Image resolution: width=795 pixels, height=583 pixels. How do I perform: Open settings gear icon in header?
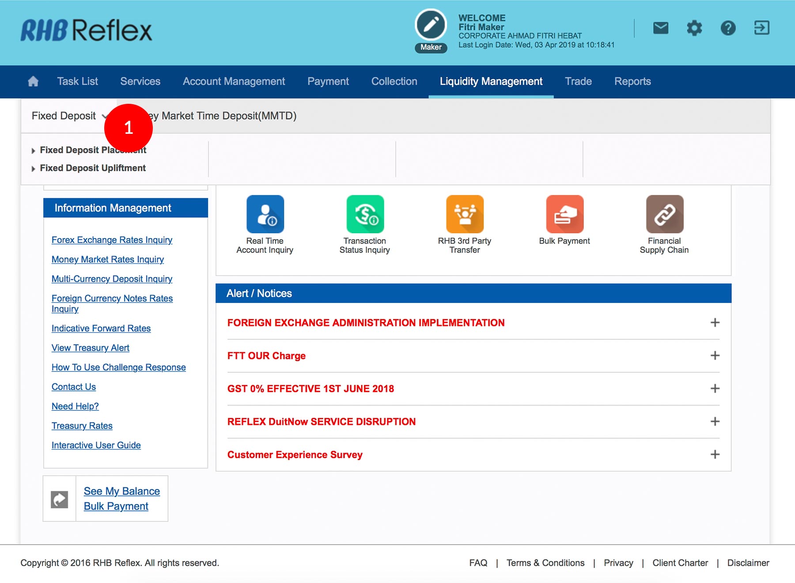click(694, 28)
